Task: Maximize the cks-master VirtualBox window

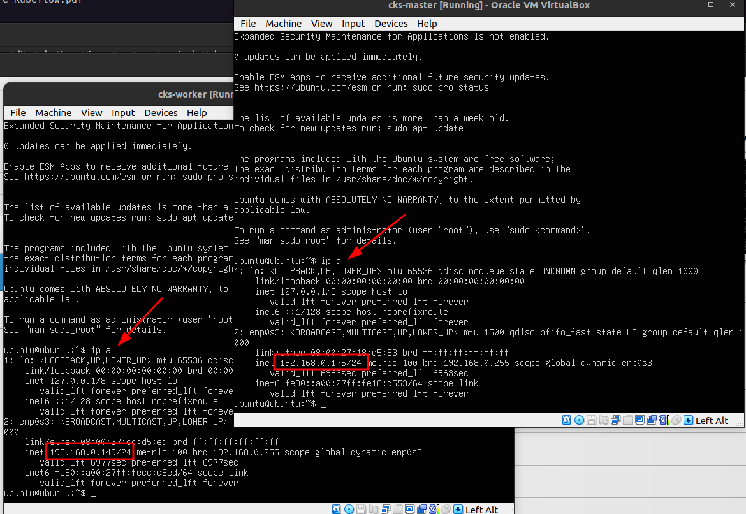Action: coord(711,5)
